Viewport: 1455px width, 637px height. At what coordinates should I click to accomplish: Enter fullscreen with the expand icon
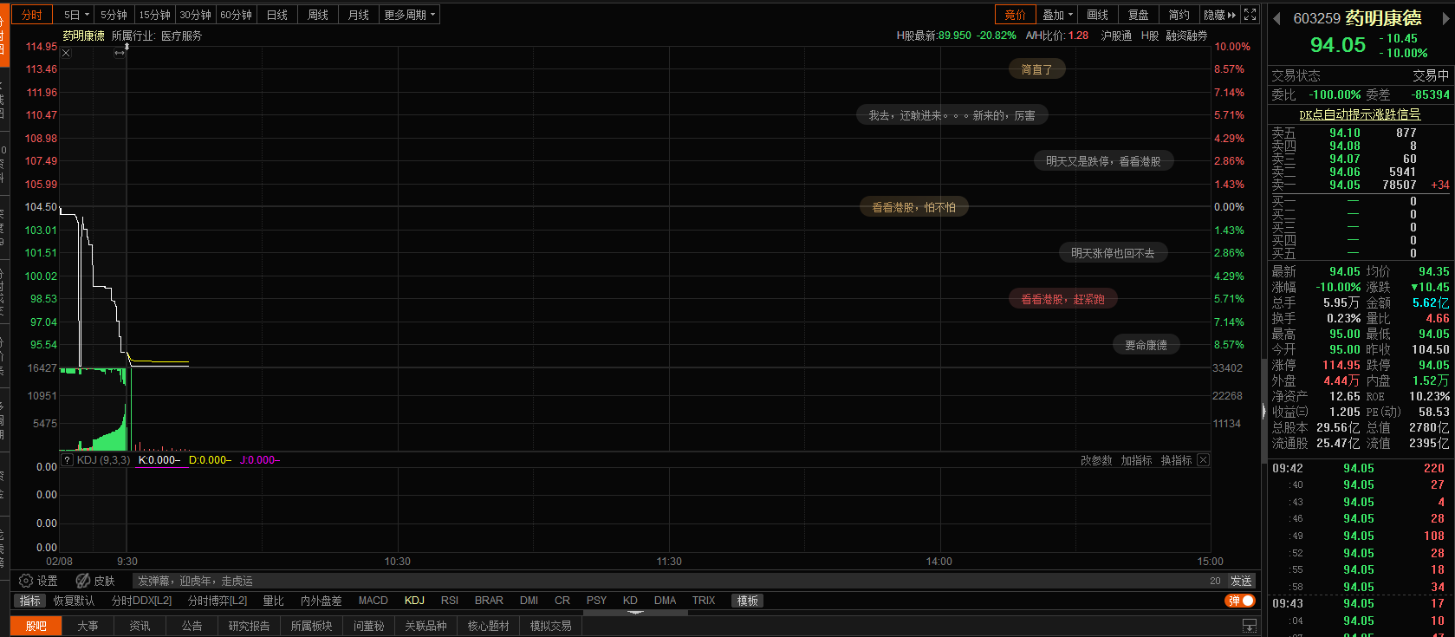(x=1250, y=15)
